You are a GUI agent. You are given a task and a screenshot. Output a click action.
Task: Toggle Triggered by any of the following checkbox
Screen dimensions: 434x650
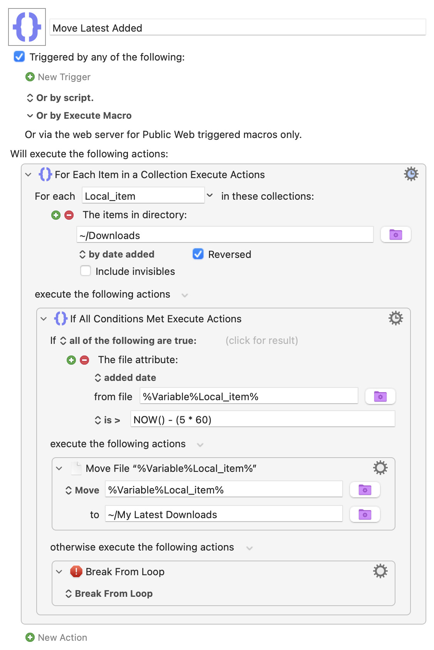click(x=19, y=57)
